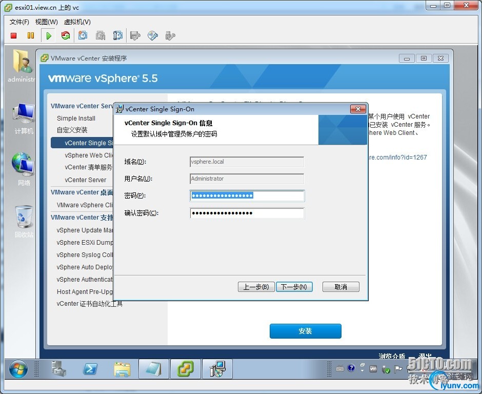Select the VMware vSphere Client list entry
This screenshot has width=482, height=394.
[x=85, y=205]
